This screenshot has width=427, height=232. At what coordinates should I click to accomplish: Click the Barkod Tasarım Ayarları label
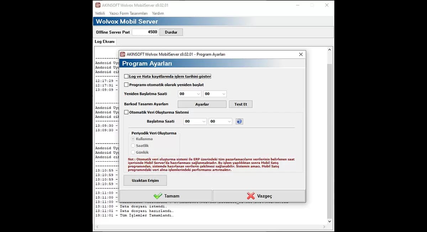(x=146, y=104)
